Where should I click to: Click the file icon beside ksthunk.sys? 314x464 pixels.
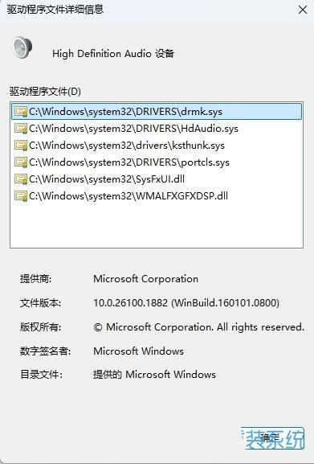click(x=21, y=146)
